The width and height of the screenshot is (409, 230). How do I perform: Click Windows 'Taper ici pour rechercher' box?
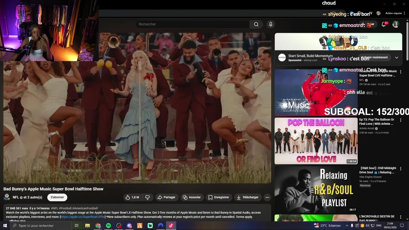tap(41, 226)
